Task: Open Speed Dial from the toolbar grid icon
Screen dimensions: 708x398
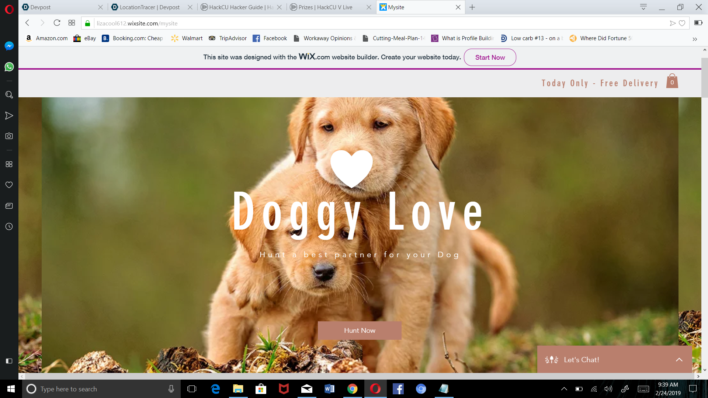Action: (72, 23)
